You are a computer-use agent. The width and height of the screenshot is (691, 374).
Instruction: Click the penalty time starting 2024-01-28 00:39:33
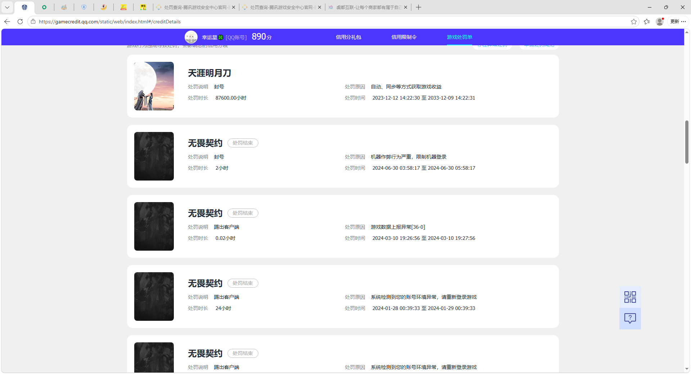tap(424, 308)
